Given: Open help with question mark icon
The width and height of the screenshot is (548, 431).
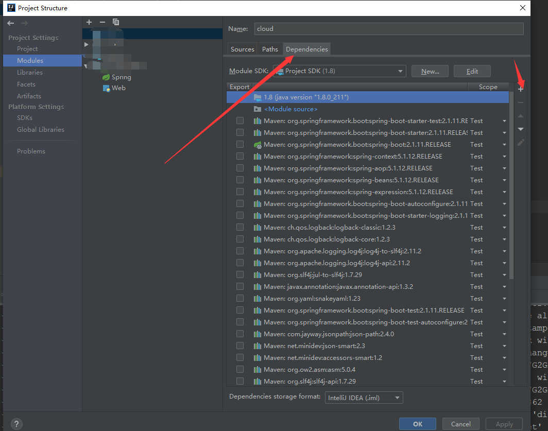Looking at the screenshot, I should click(x=16, y=424).
